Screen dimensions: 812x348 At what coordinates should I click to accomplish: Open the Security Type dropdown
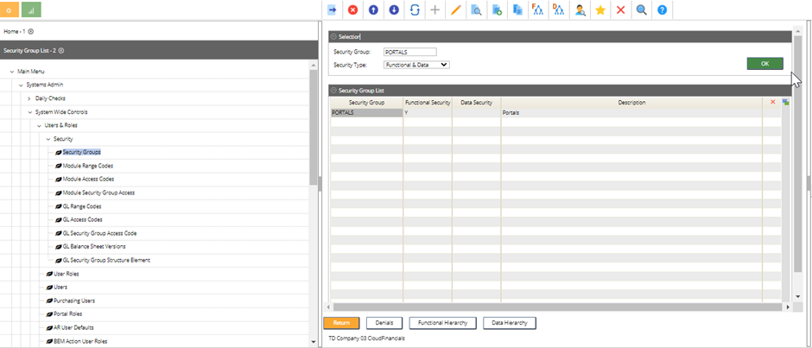(x=417, y=65)
